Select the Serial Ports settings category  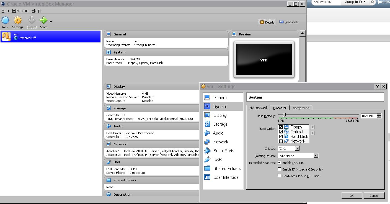(x=223, y=151)
